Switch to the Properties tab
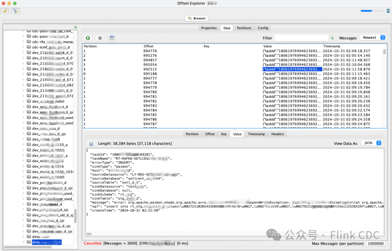 (x=209, y=28)
